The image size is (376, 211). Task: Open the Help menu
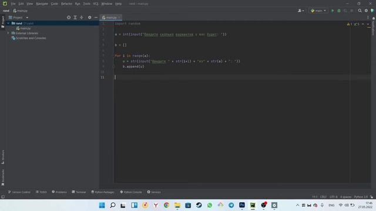pyautogui.click(x=118, y=4)
